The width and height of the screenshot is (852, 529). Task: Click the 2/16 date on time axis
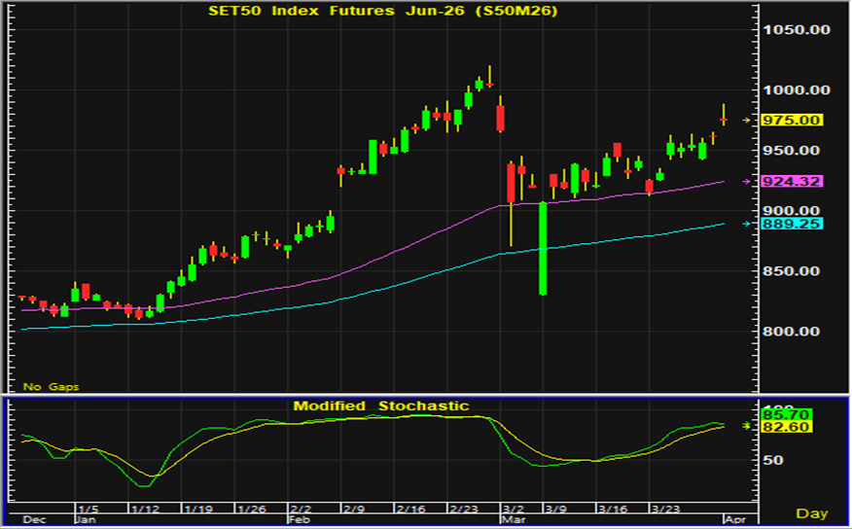(x=409, y=509)
